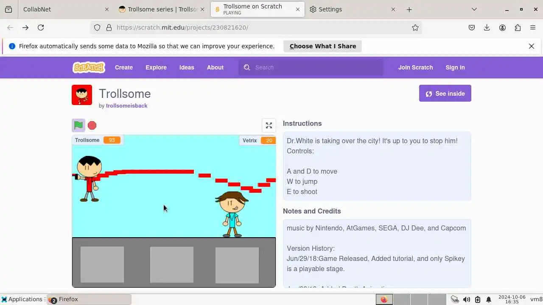Image resolution: width=543 pixels, height=305 pixels.
Task: Click the info icon in the notification bar
Action: (12, 46)
